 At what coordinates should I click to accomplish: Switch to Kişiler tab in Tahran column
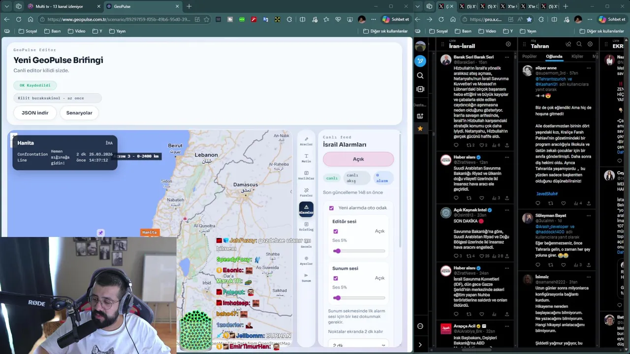point(577,57)
